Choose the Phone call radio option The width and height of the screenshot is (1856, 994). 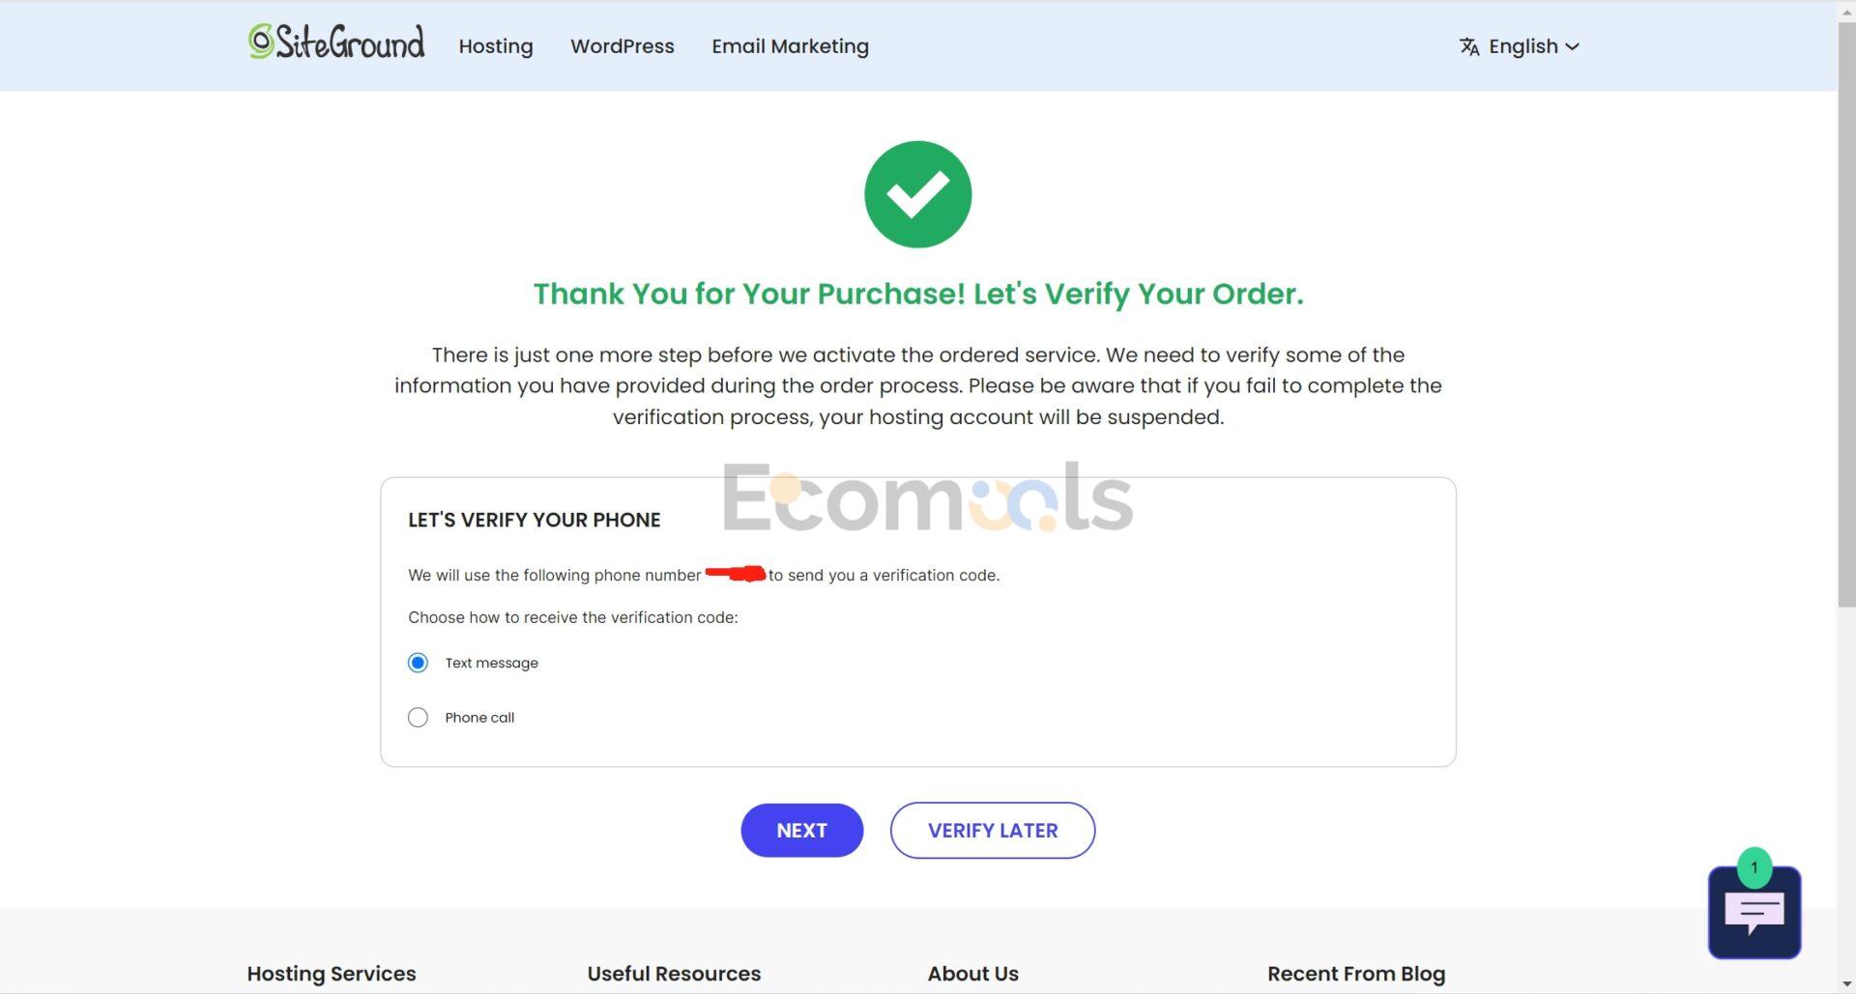click(418, 718)
